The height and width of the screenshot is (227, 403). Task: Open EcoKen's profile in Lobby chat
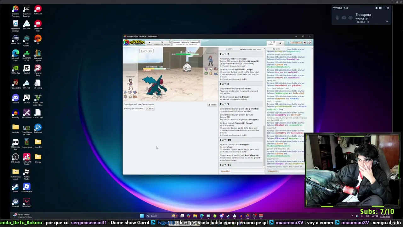279,51
